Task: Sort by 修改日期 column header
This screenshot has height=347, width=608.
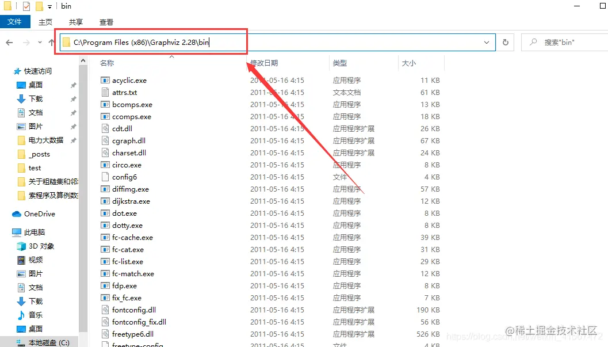Action: tap(264, 63)
